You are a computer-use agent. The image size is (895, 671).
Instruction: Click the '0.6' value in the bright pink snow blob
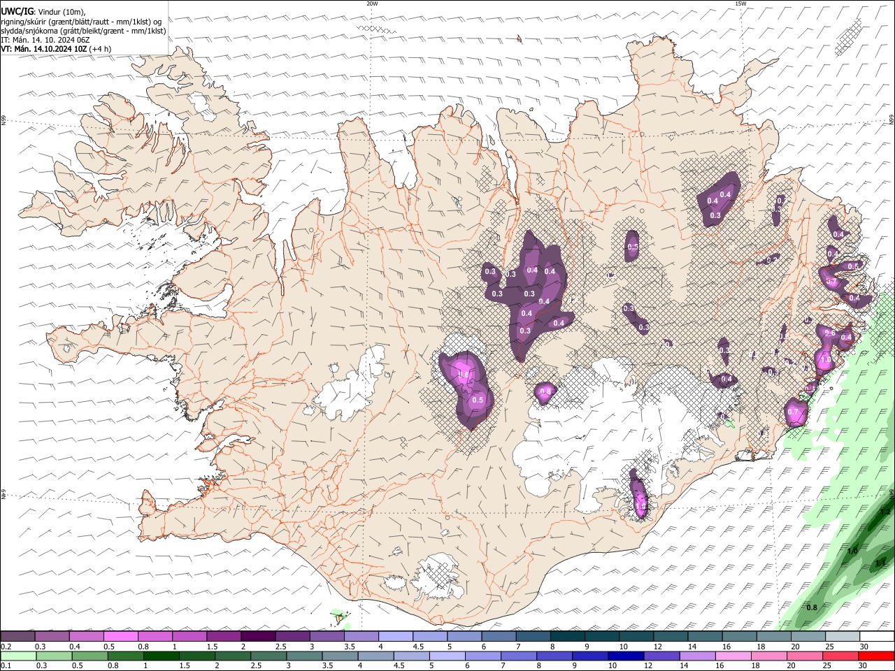[x=463, y=375]
